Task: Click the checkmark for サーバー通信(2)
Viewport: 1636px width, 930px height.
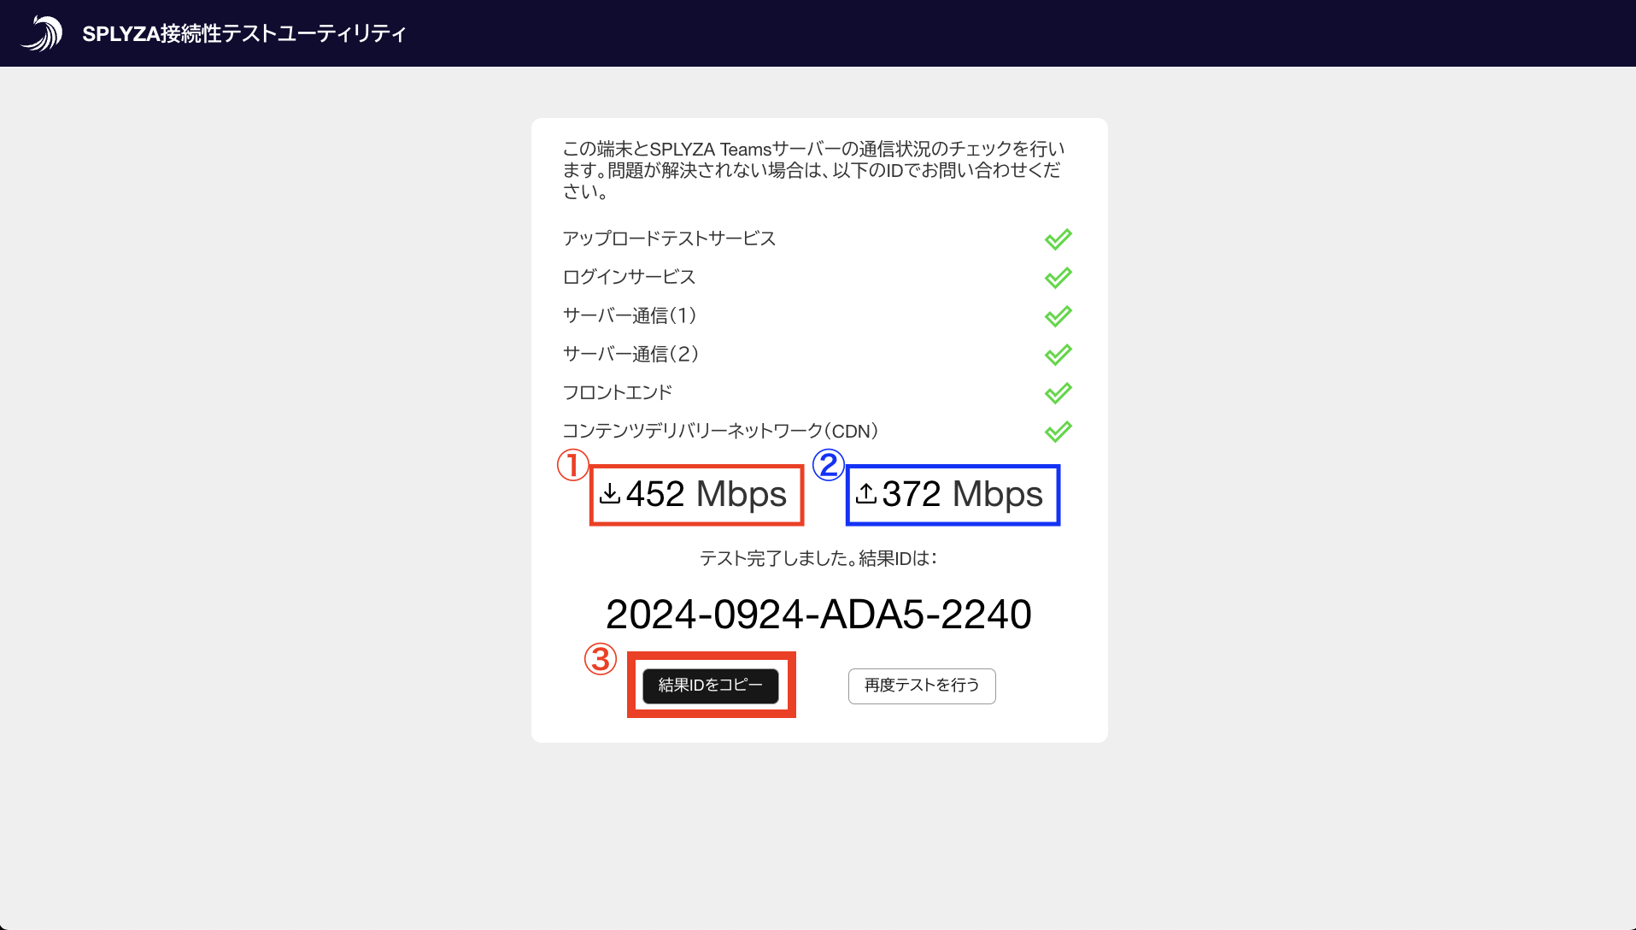Action: point(1058,355)
